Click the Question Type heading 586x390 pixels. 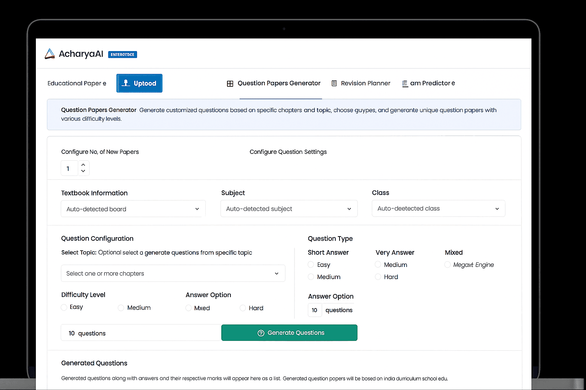(x=330, y=238)
